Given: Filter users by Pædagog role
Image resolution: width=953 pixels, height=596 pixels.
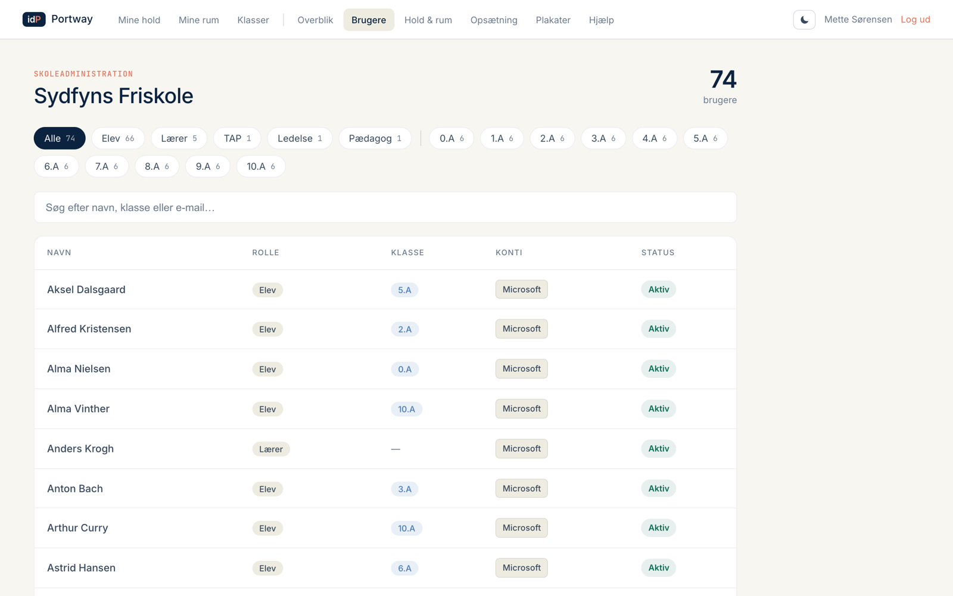Looking at the screenshot, I should point(375,138).
